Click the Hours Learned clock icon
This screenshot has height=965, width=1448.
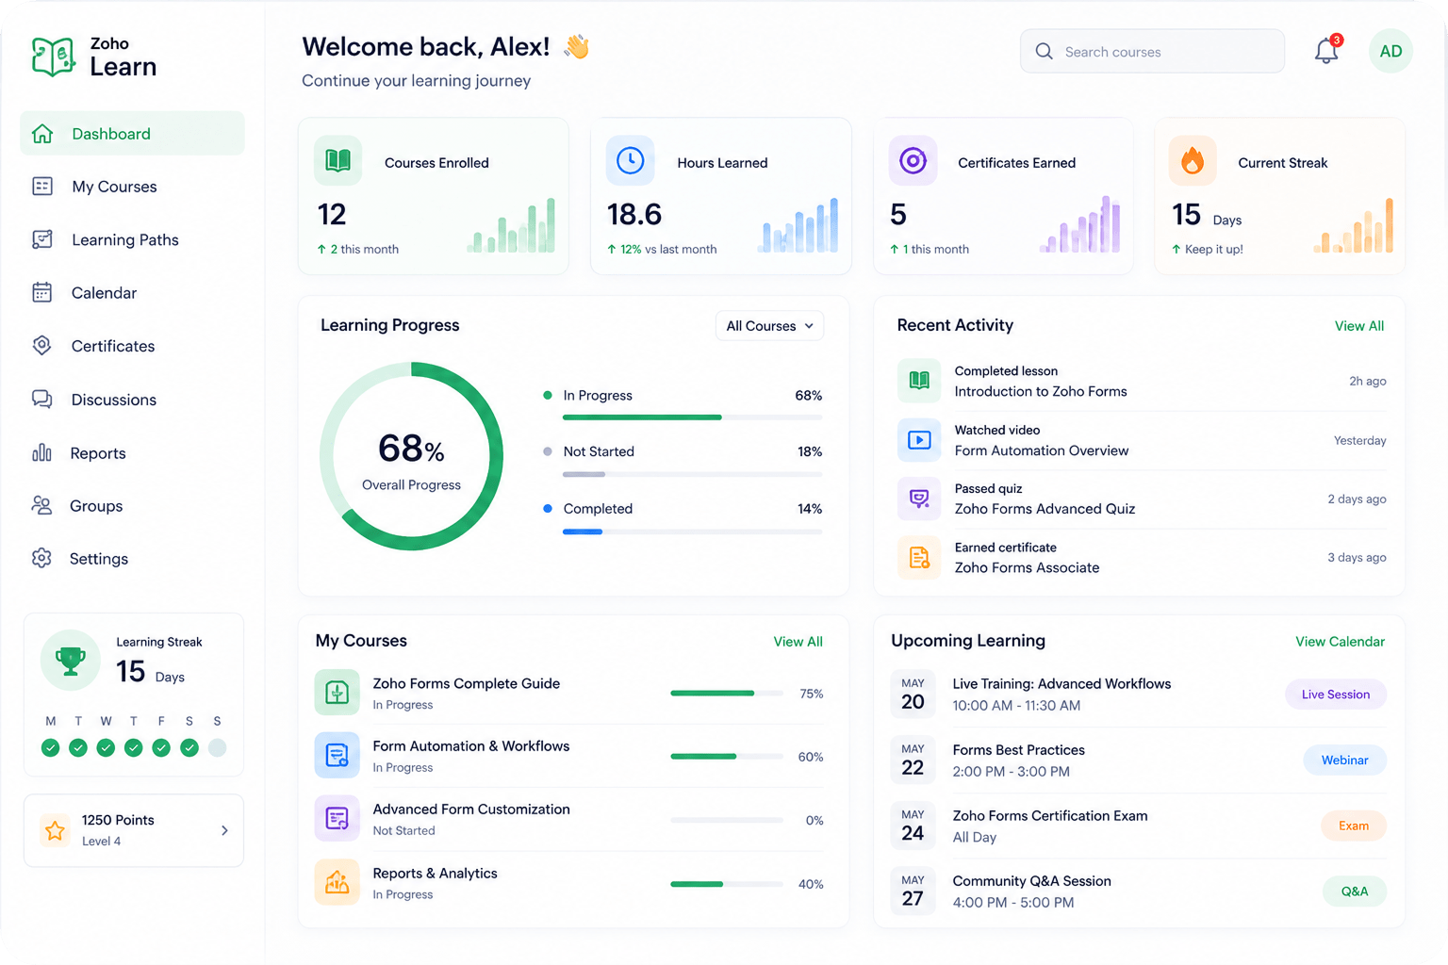[630, 161]
